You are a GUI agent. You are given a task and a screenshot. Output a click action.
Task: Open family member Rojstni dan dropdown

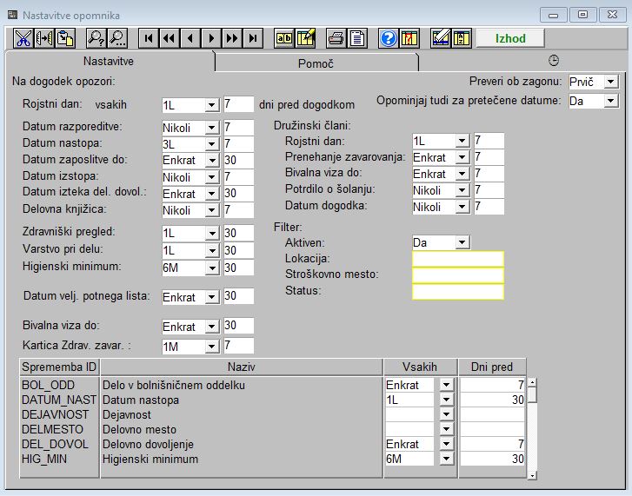[x=462, y=141]
